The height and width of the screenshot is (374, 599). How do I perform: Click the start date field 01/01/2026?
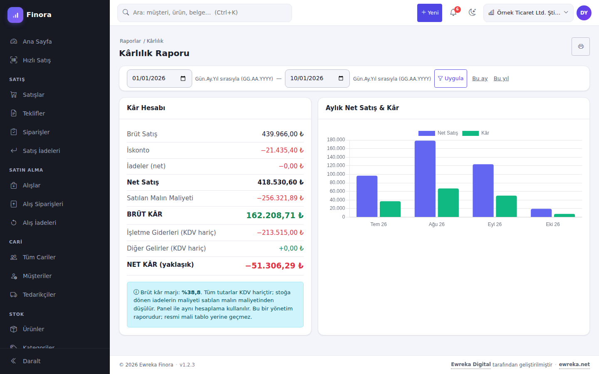click(x=159, y=79)
